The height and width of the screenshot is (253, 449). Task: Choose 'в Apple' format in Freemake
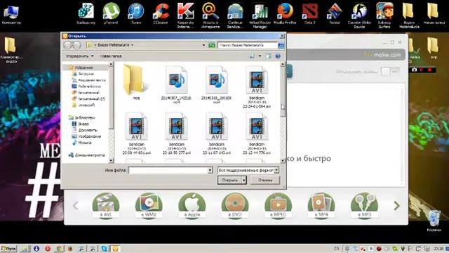(x=192, y=206)
